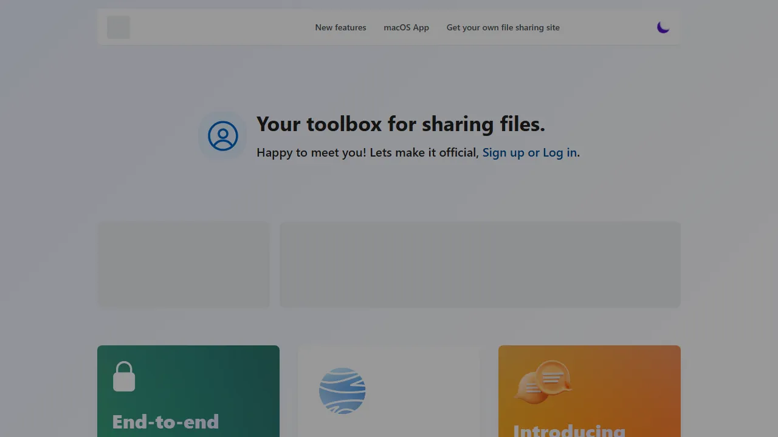This screenshot has height=437, width=778.
Task: Click the Sign up link
Action: point(503,152)
